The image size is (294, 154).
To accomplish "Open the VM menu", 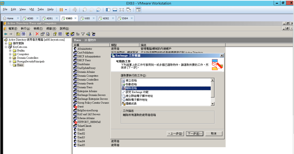I will pyautogui.click(x=32, y=9).
